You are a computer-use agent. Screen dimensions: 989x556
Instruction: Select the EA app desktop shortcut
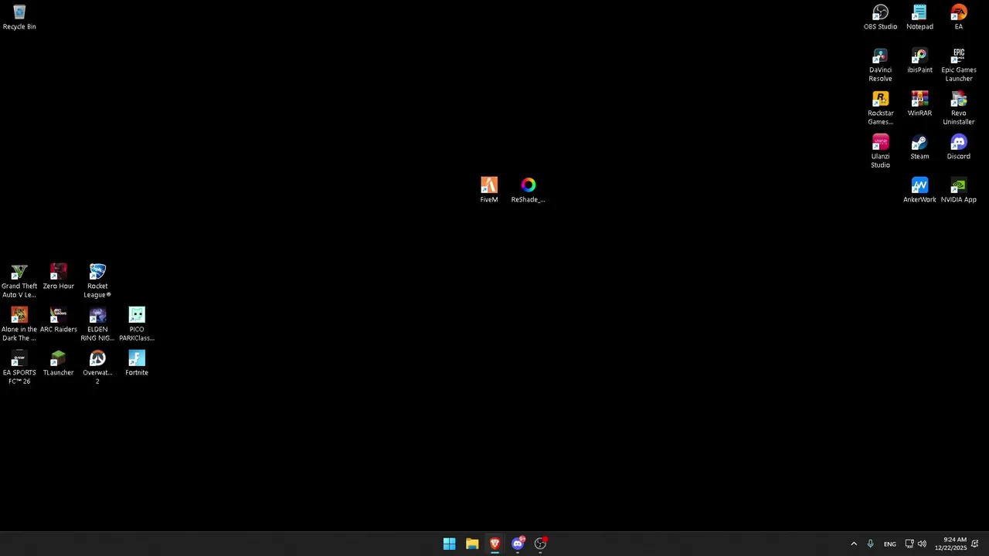point(959,18)
